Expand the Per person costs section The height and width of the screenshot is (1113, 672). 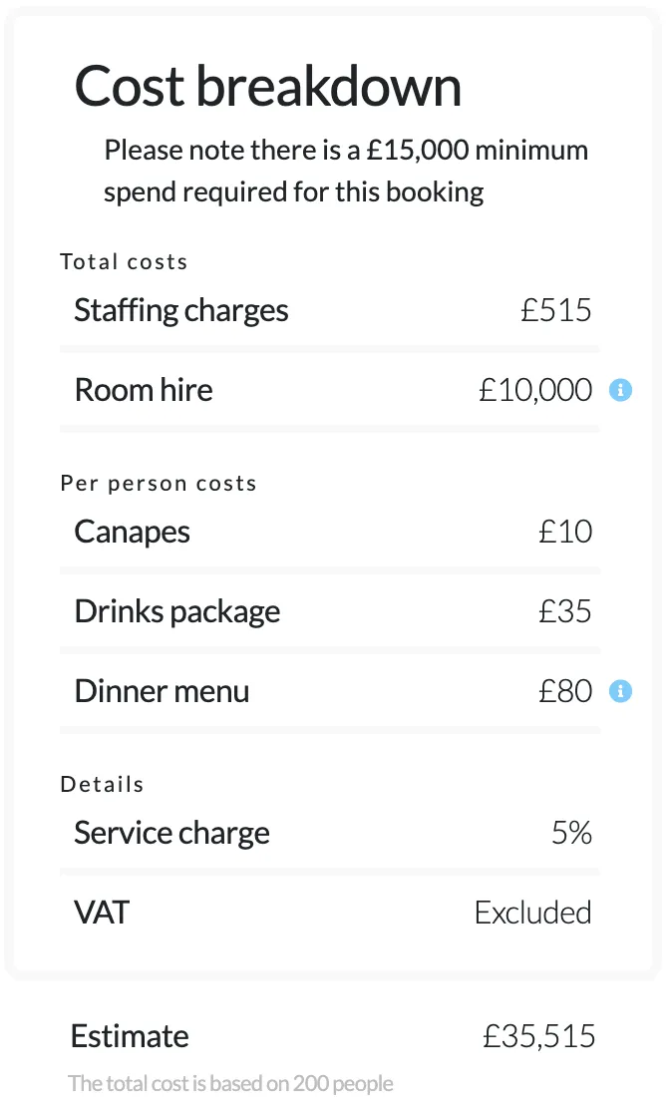[x=158, y=483]
